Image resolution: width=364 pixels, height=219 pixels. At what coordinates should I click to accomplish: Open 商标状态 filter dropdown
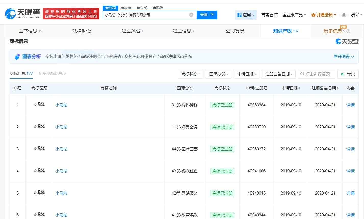[191, 74]
